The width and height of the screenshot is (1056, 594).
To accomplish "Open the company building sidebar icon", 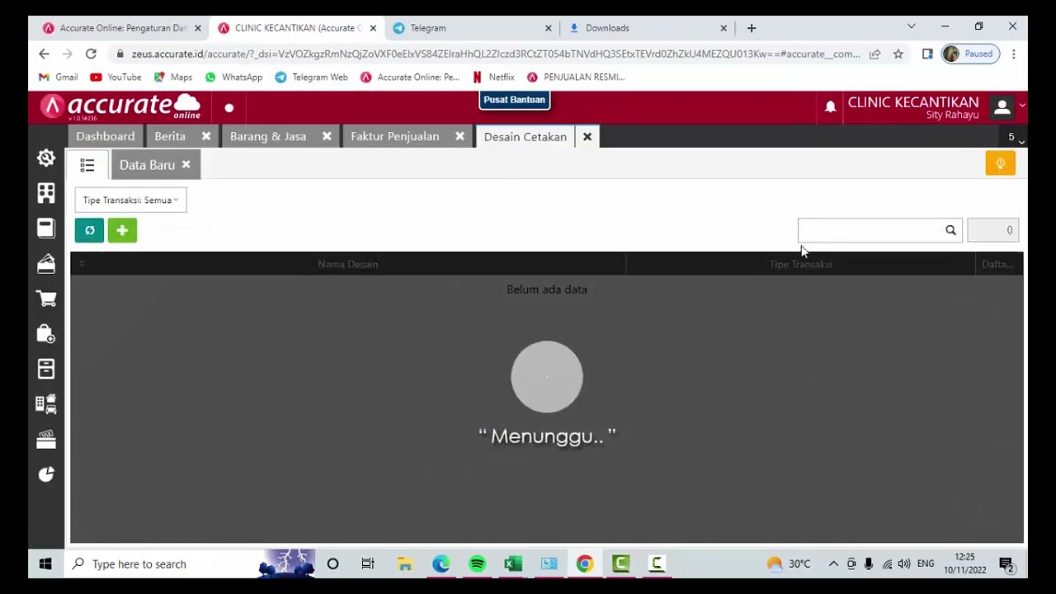I will (46, 193).
